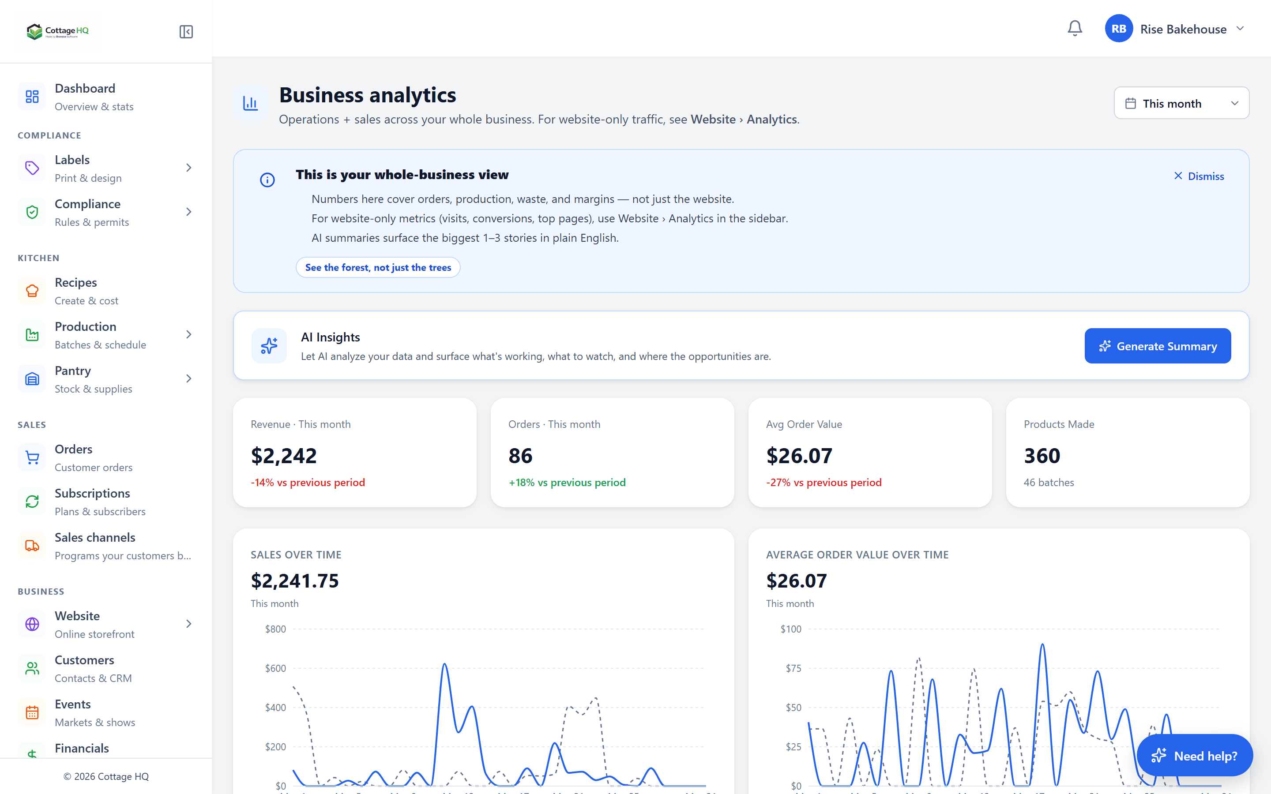Viewport: 1271px width, 794px height.
Task: Open Rise Bakehouse account dropdown arrow
Action: [x=1240, y=29]
